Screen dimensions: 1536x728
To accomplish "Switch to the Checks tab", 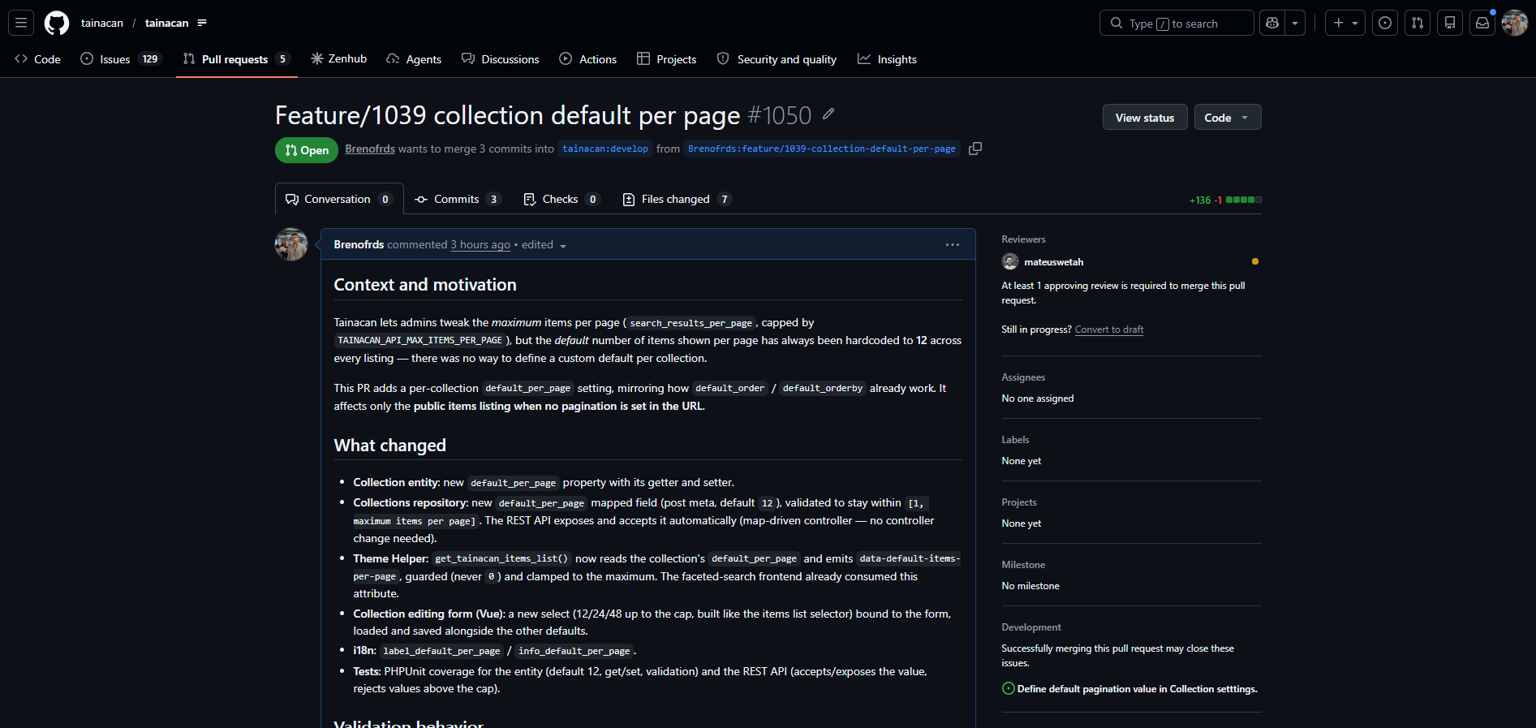I will click(x=561, y=199).
